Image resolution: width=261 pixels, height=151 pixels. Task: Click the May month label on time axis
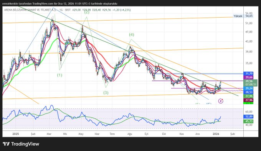point(81,134)
